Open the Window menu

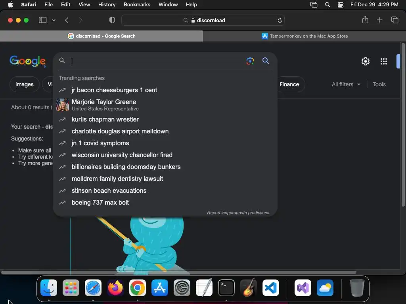coord(168,5)
